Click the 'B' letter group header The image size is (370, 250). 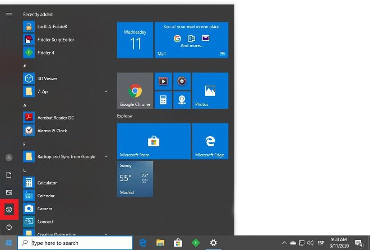tap(24, 145)
